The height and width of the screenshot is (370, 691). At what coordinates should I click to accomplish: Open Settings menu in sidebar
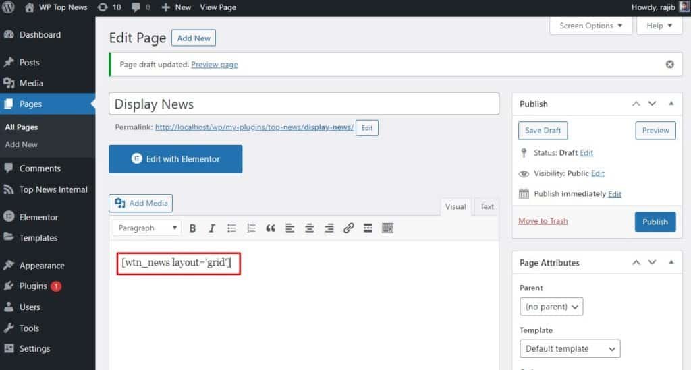click(34, 349)
